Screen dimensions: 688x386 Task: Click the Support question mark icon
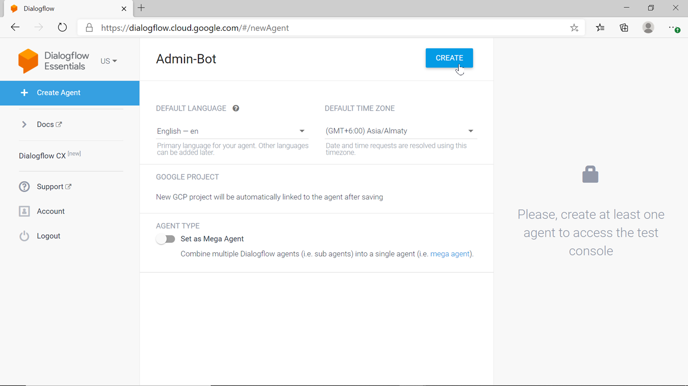pyautogui.click(x=24, y=186)
